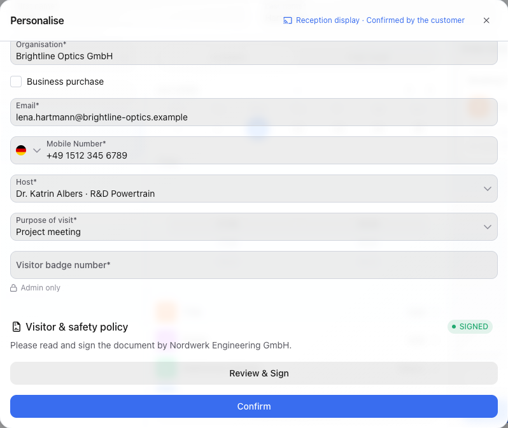The height and width of the screenshot is (428, 508).
Task: Open the country code chevron beside the flag
Action: [37, 150]
